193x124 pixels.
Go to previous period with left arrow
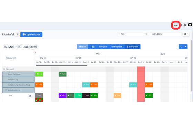coord(181,46)
